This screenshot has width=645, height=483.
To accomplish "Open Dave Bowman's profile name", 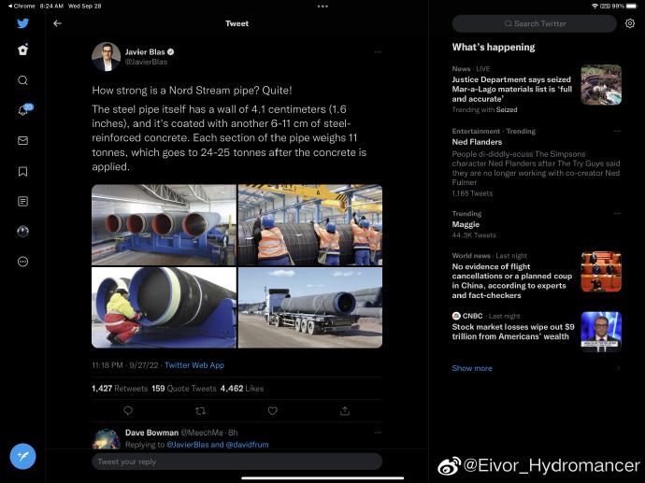I will point(151,433).
